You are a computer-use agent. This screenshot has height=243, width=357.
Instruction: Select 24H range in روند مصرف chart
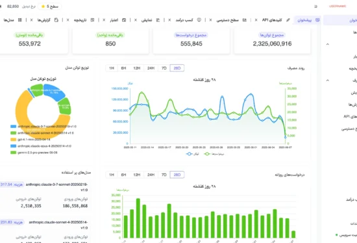pyautogui.click(x=151, y=68)
